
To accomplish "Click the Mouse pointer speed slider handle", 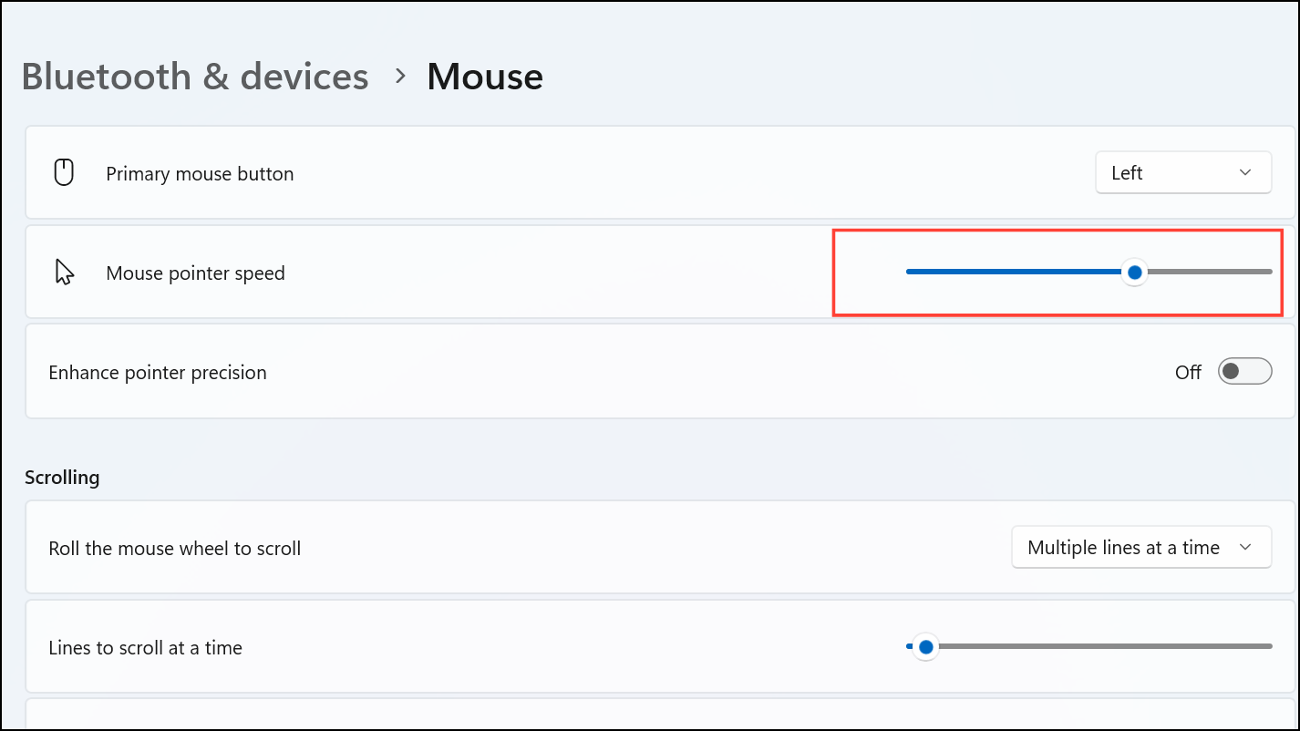I will [x=1134, y=272].
